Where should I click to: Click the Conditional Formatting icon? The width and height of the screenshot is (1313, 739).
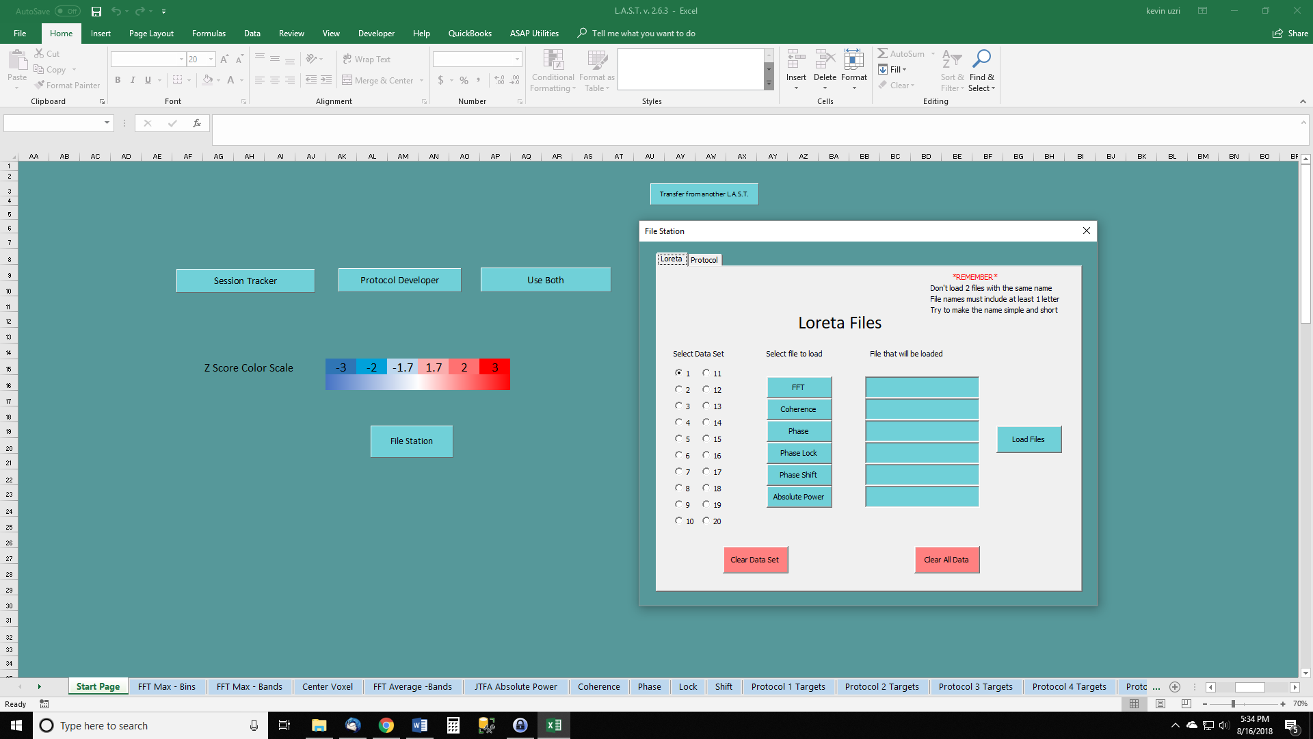553,60
